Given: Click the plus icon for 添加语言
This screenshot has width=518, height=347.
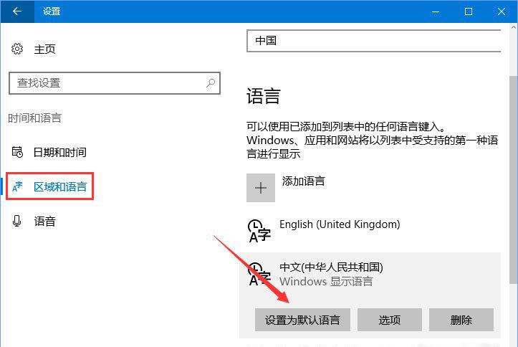Looking at the screenshot, I should pyautogui.click(x=261, y=188).
